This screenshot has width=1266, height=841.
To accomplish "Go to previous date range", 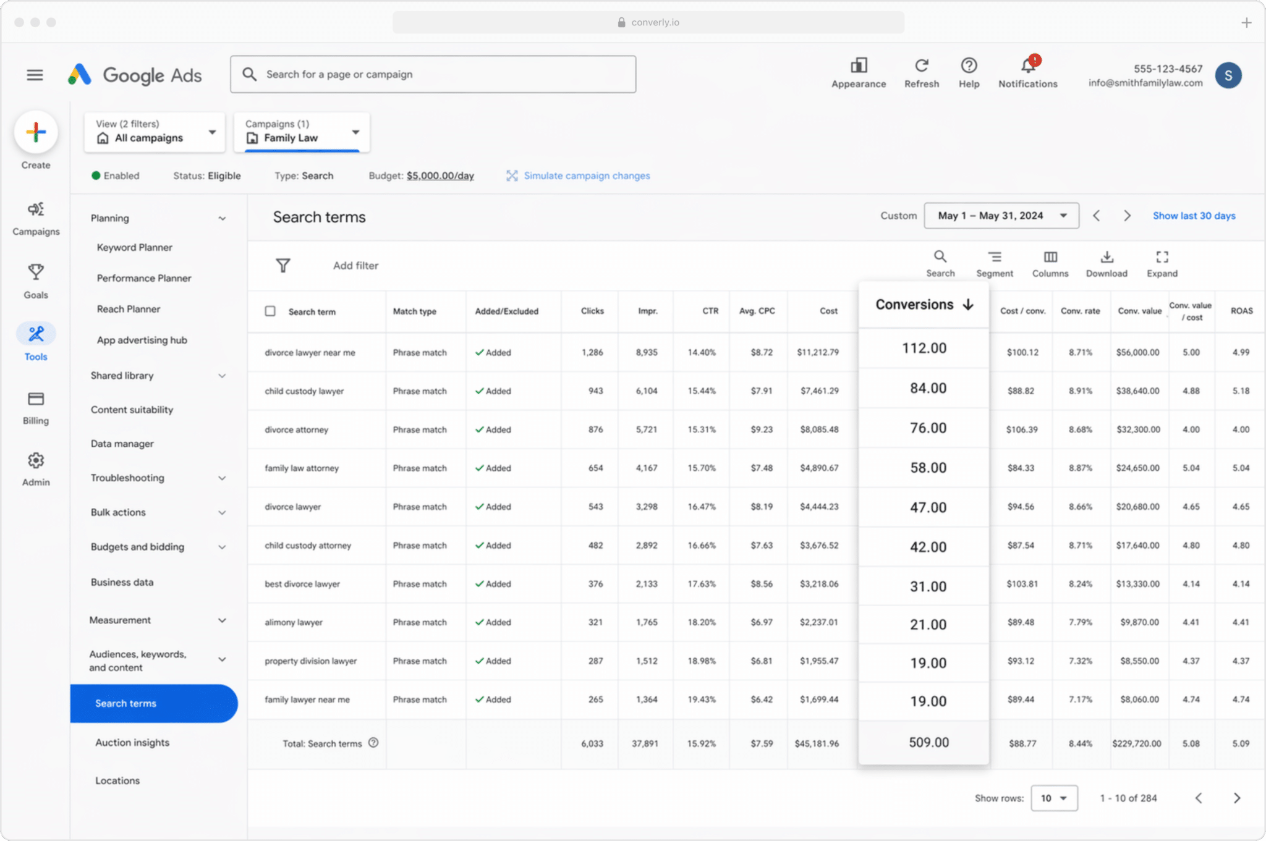I will click(1097, 216).
